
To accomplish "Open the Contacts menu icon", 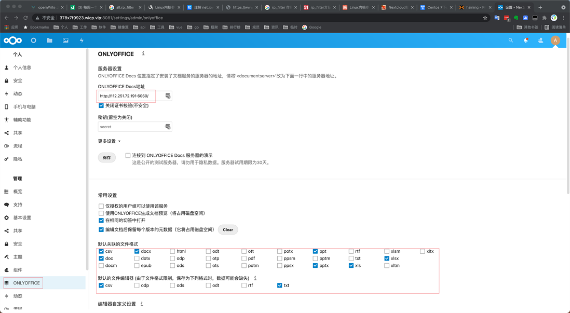I will tap(540, 40).
